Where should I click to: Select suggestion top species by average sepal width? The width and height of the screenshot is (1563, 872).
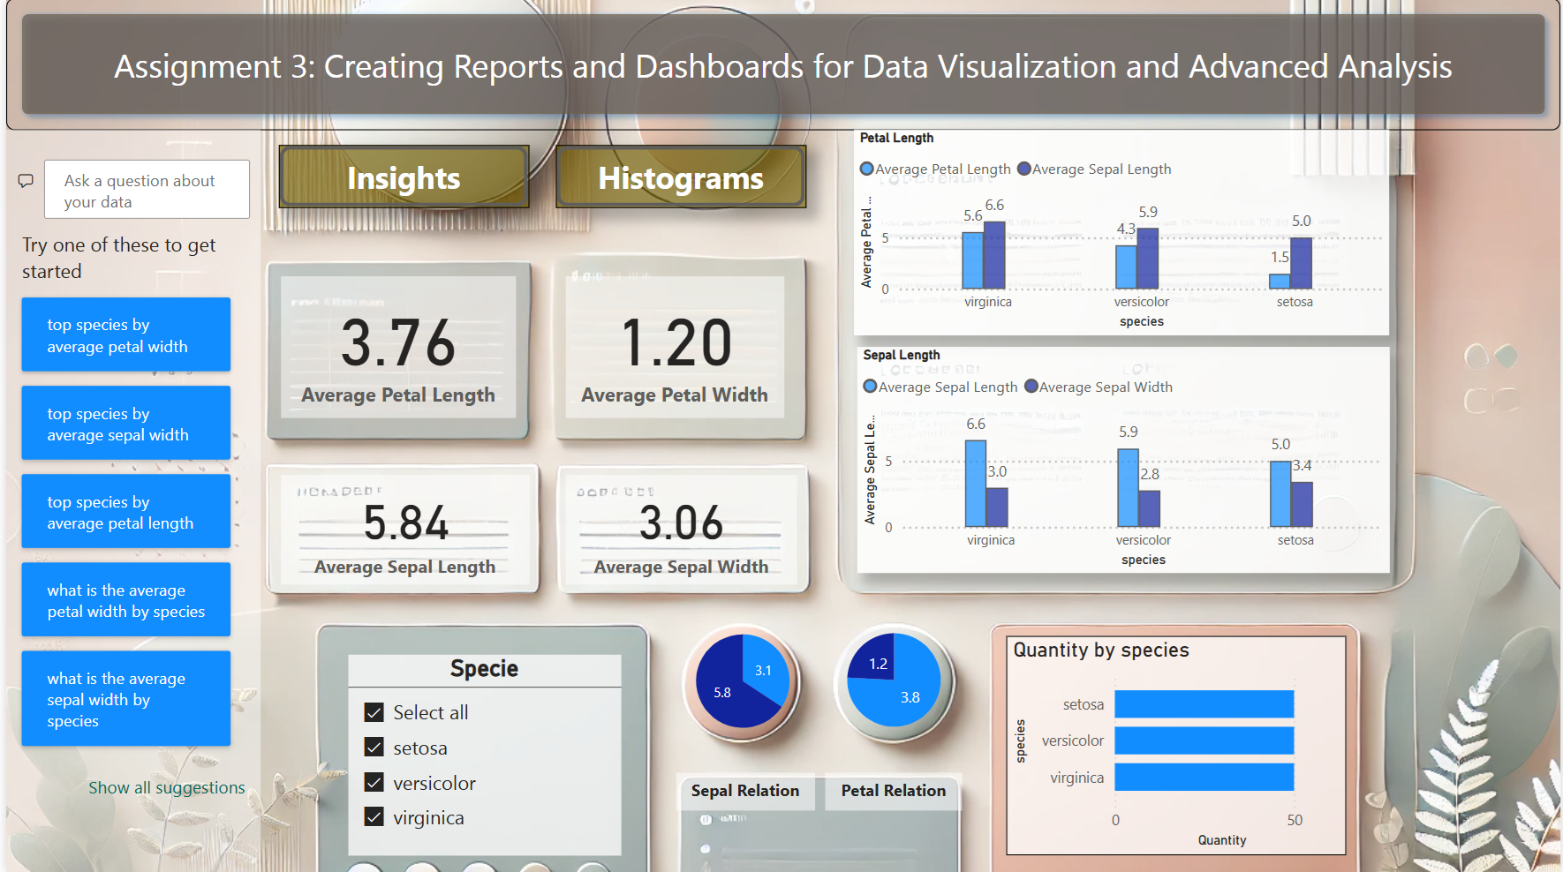tap(126, 423)
